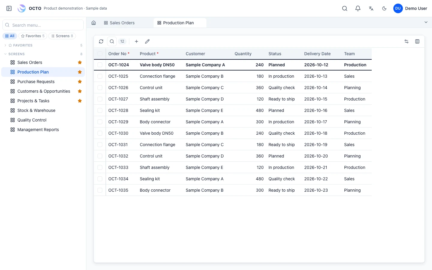Open the tabs overflow chevron
Image resolution: width=432 pixels, height=270 pixels.
[426, 22]
